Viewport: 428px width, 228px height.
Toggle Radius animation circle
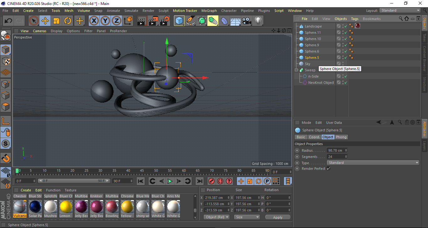click(297, 150)
